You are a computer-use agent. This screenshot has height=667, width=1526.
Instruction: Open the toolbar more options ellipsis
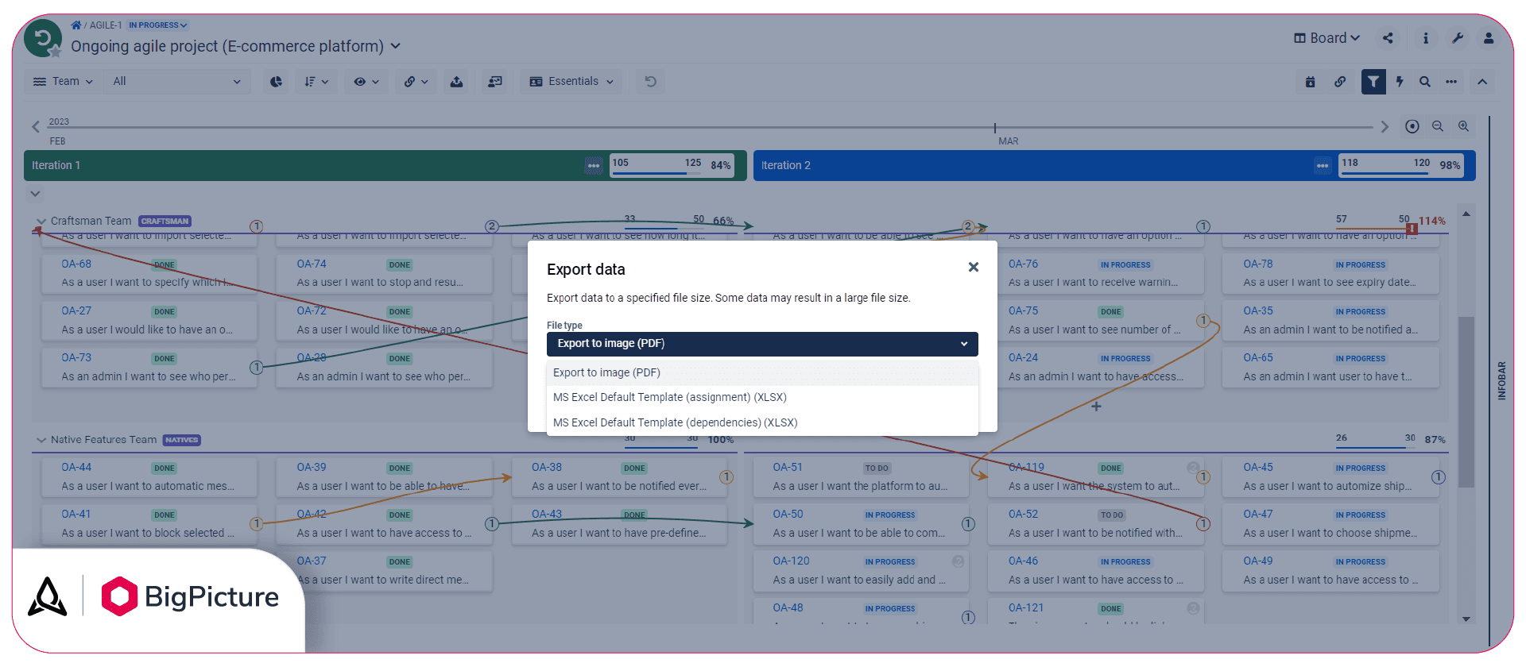click(1451, 81)
